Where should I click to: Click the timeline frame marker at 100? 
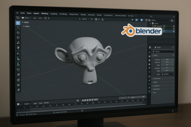pos(93,103)
